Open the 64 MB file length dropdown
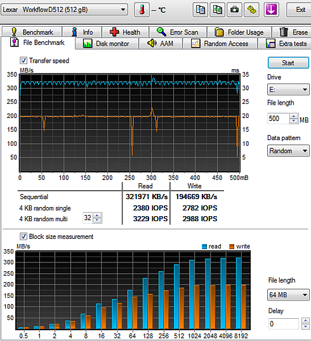The image size is (311, 341). 288,295
